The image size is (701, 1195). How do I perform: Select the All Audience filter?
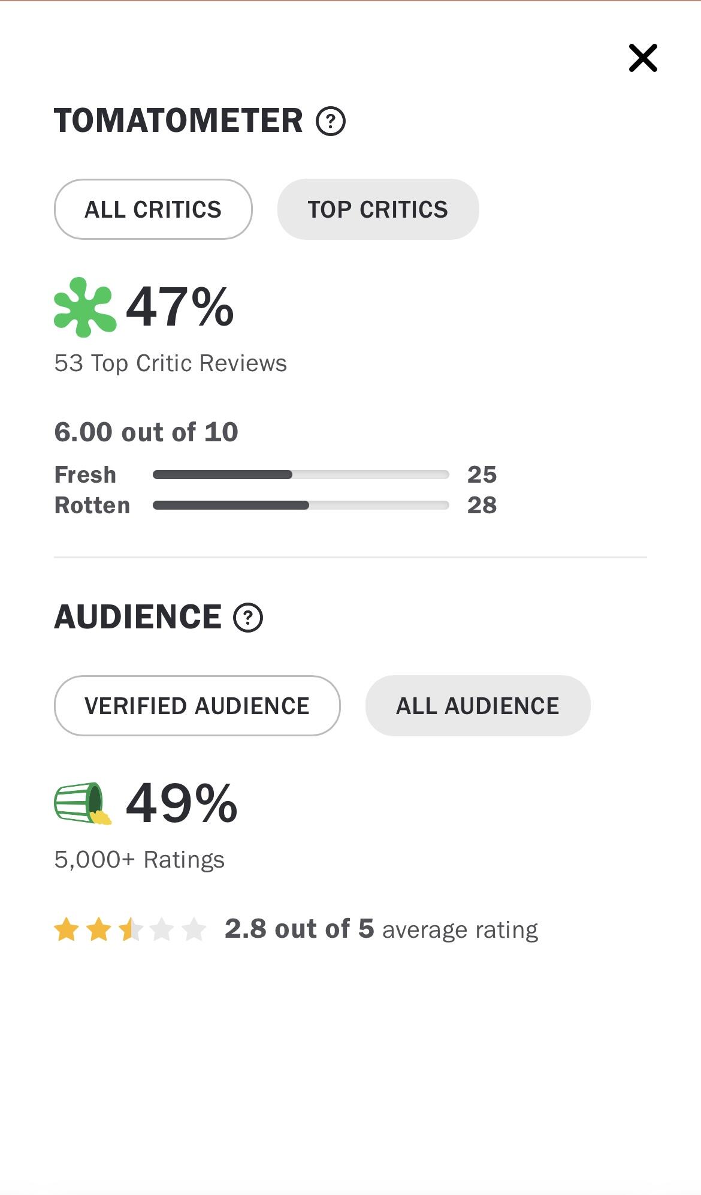[x=478, y=706]
